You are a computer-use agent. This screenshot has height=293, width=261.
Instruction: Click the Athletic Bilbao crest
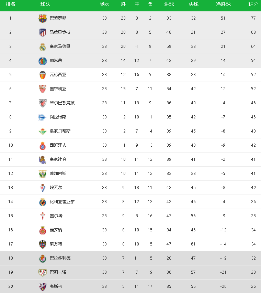tap(43, 103)
